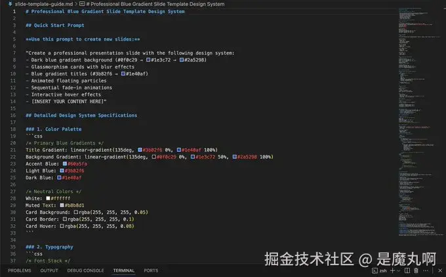Screen dimensions: 446x277
Task: Click the 'Create a professional presentation slide' line
Action: [130, 53]
